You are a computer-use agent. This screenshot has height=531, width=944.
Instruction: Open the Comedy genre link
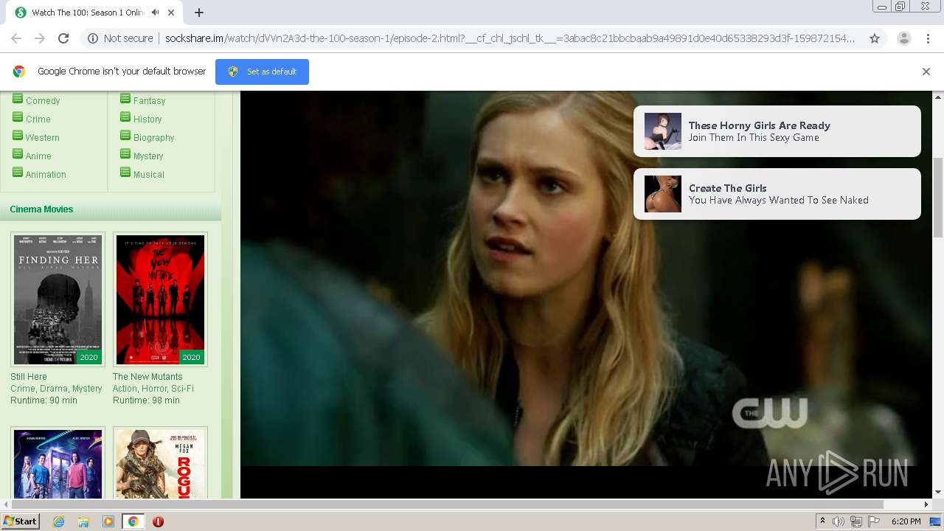[43, 101]
